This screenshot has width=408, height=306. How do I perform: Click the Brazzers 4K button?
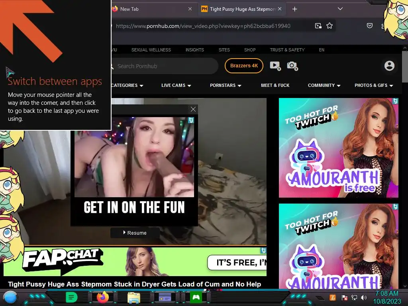coord(244,66)
